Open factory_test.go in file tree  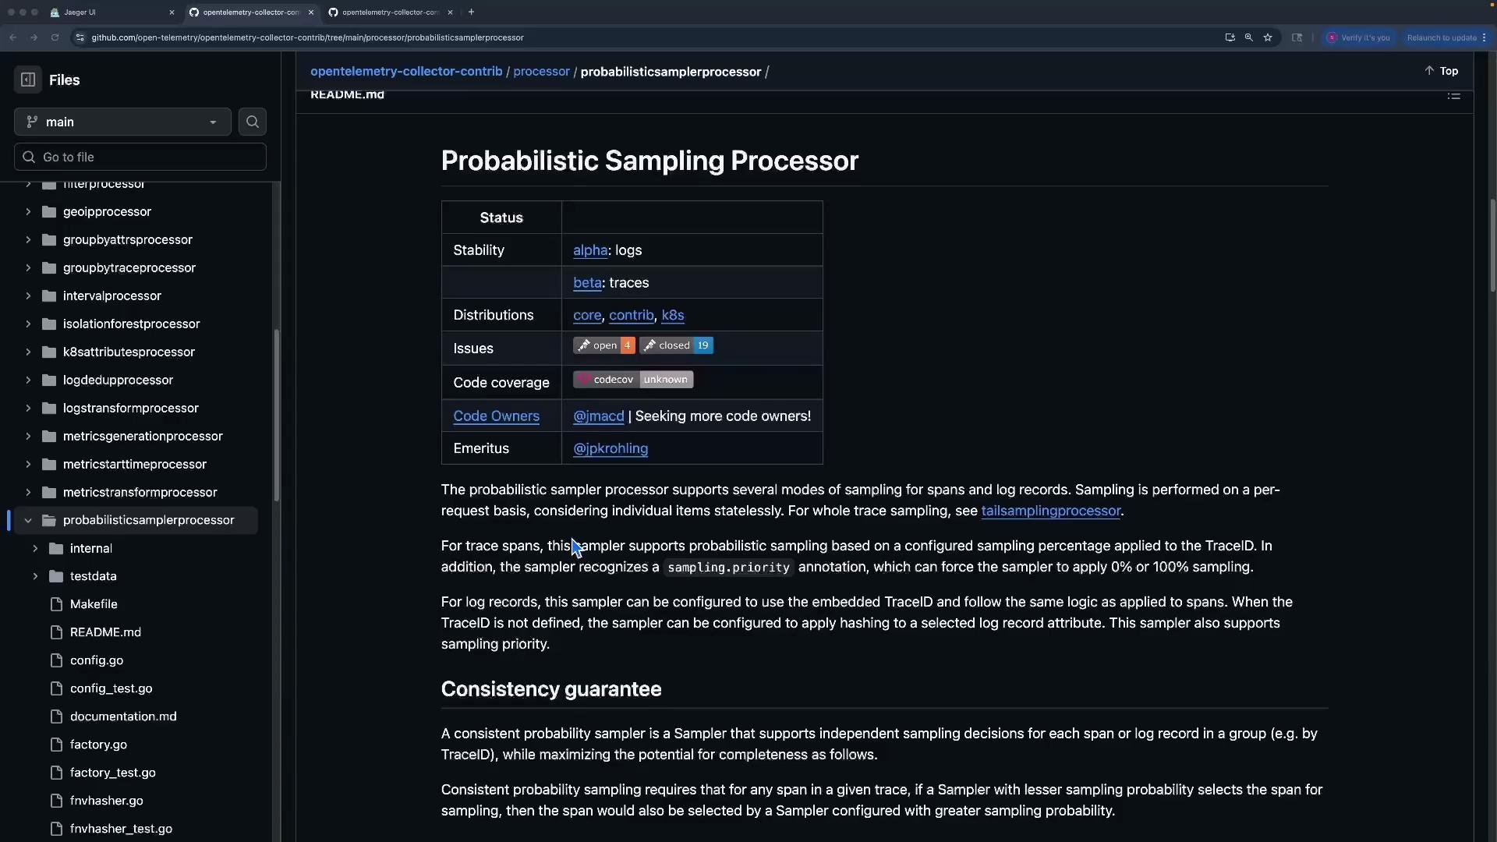coord(112,773)
